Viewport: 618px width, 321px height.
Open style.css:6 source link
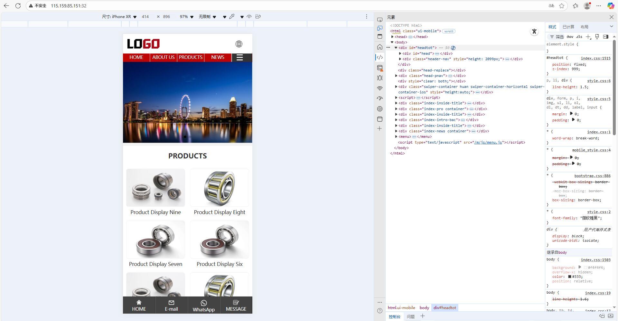tap(599, 81)
